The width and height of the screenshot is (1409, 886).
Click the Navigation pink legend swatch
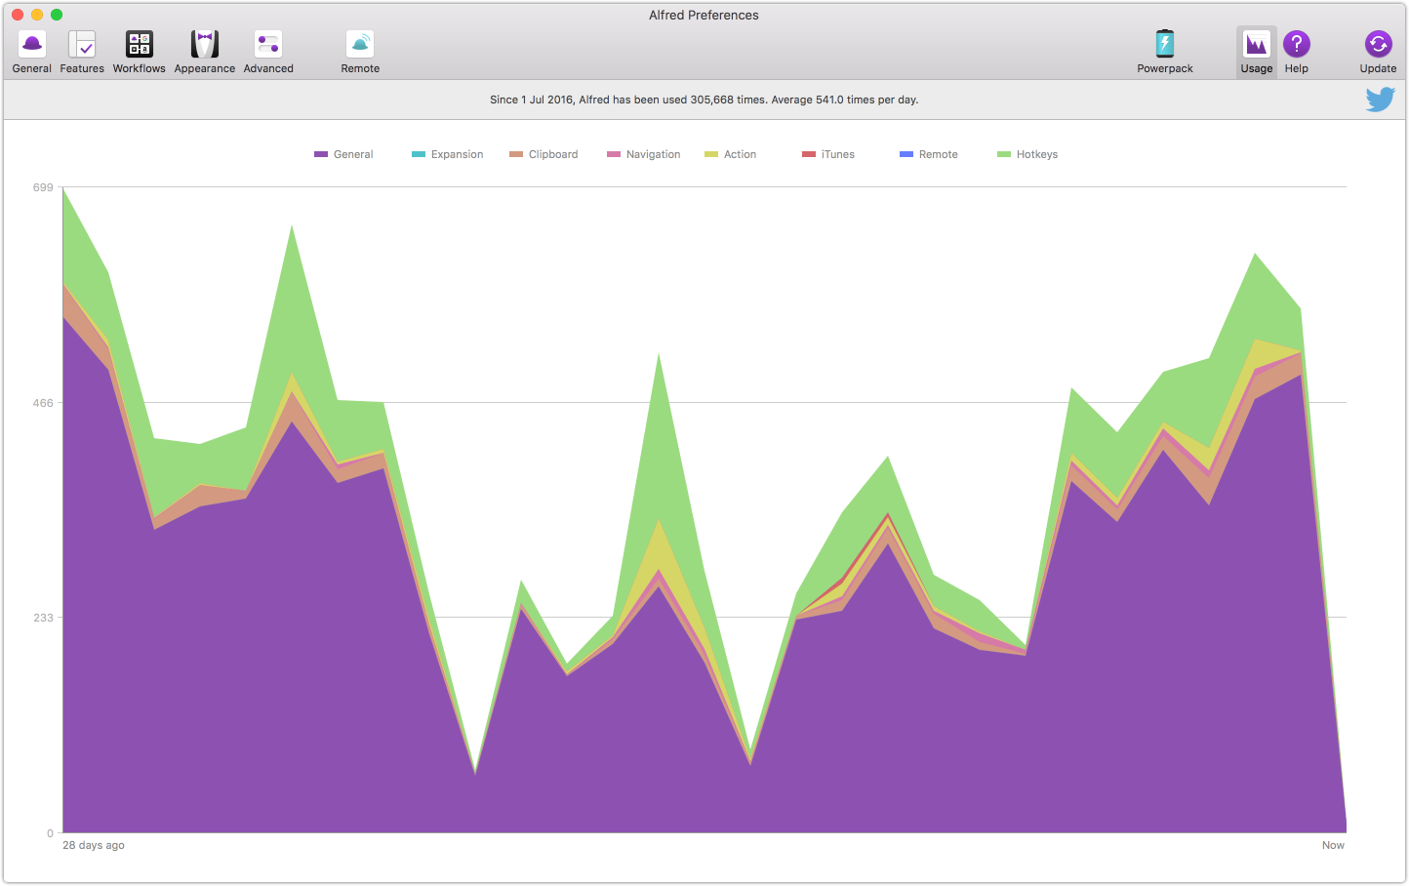[614, 154]
